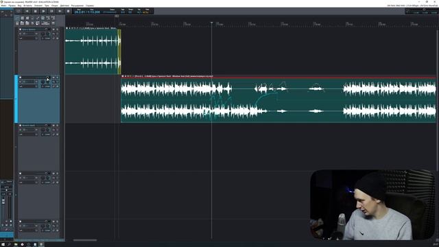Click the play cursor handle in the ruler

212,23
